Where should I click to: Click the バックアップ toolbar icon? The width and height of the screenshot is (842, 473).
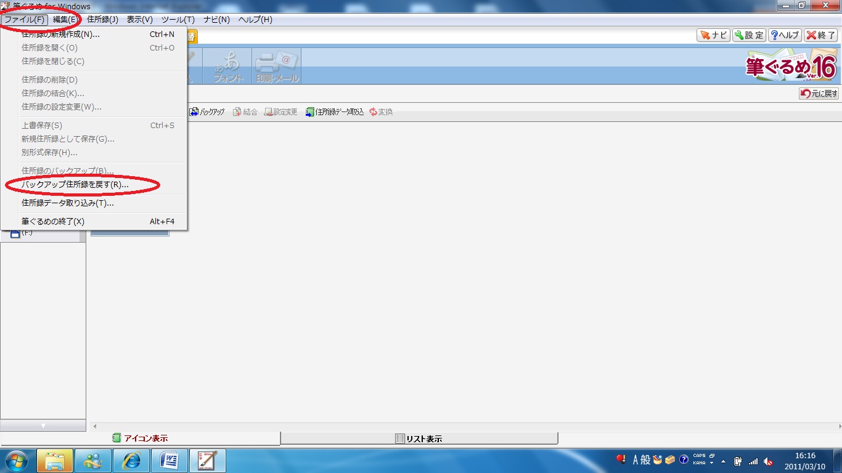[x=207, y=112]
